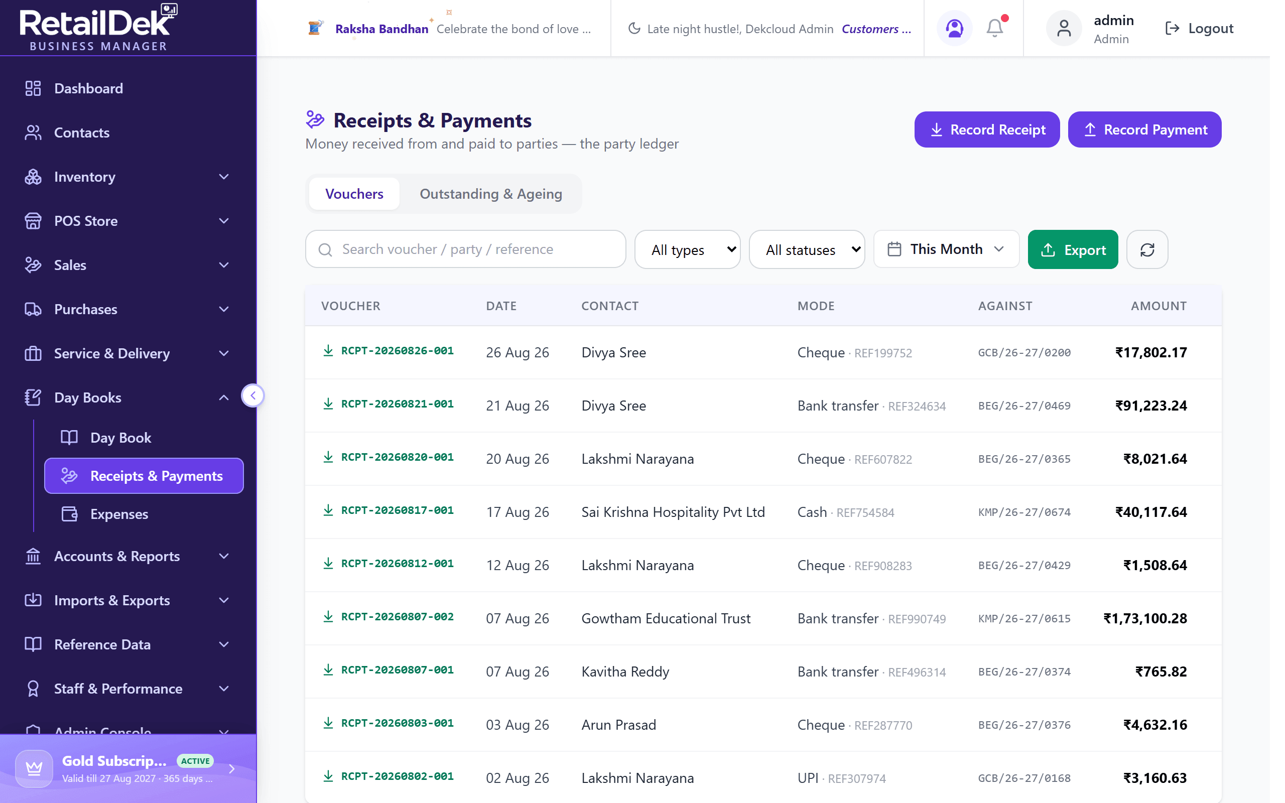Click the refresh icon beside Export
Viewport: 1285px width, 803px height.
1147,249
